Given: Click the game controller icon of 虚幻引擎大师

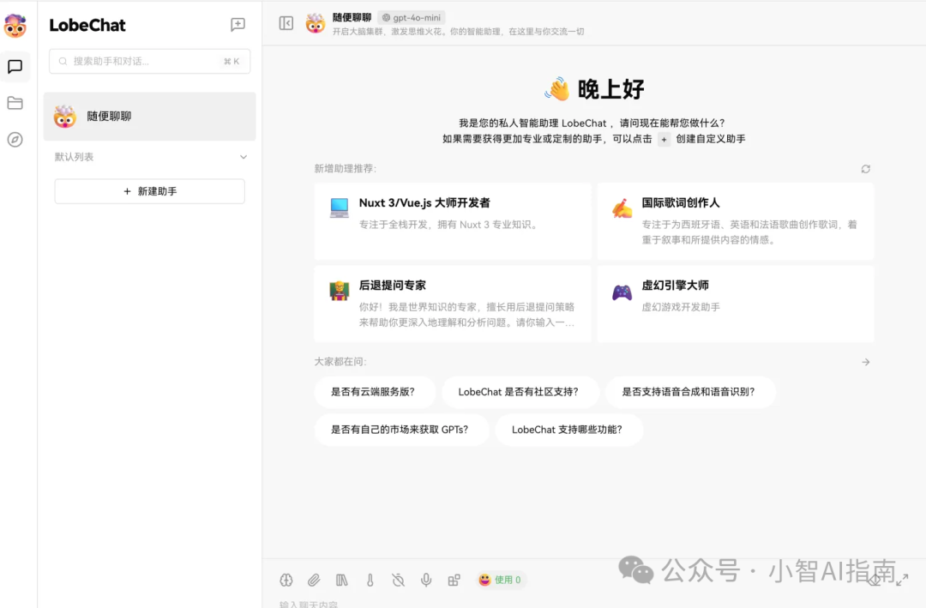Looking at the screenshot, I should (622, 292).
